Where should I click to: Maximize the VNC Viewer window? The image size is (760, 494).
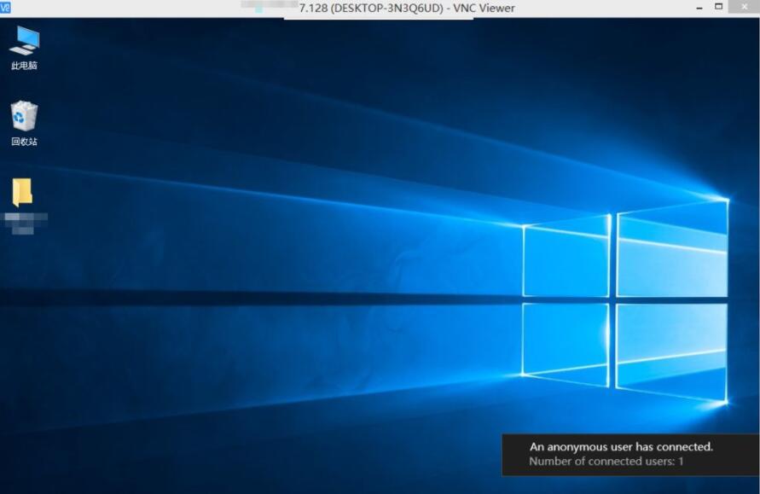pyautogui.click(x=719, y=7)
